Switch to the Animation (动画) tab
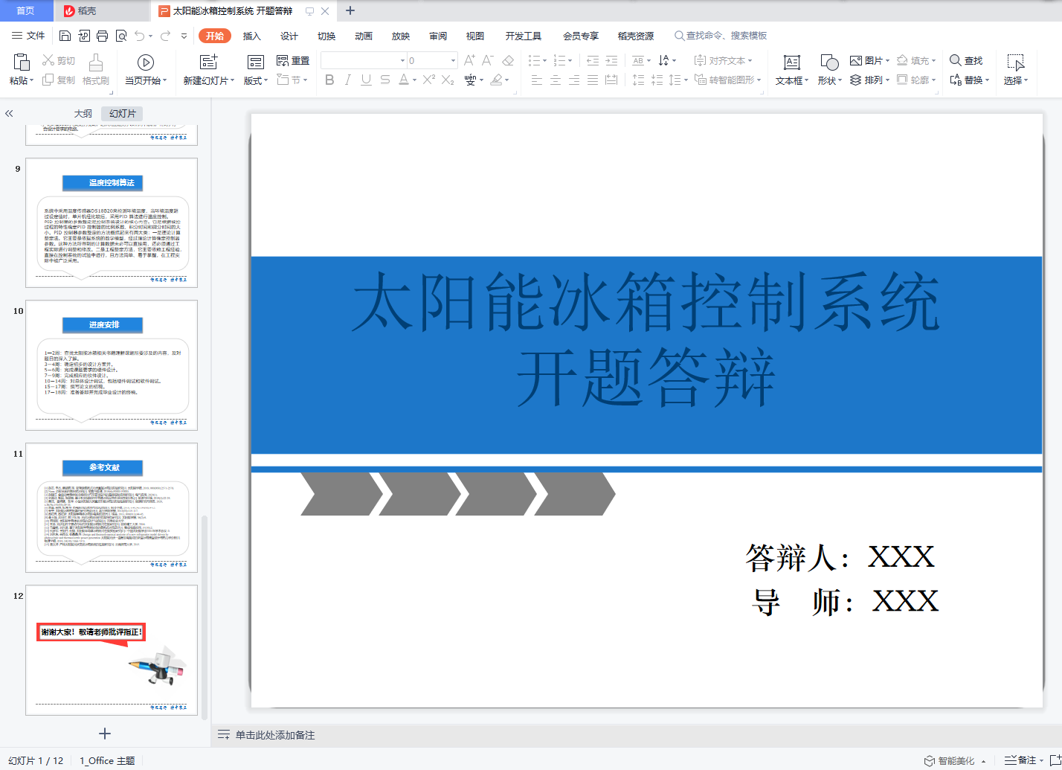The width and height of the screenshot is (1062, 770). pyautogui.click(x=364, y=36)
